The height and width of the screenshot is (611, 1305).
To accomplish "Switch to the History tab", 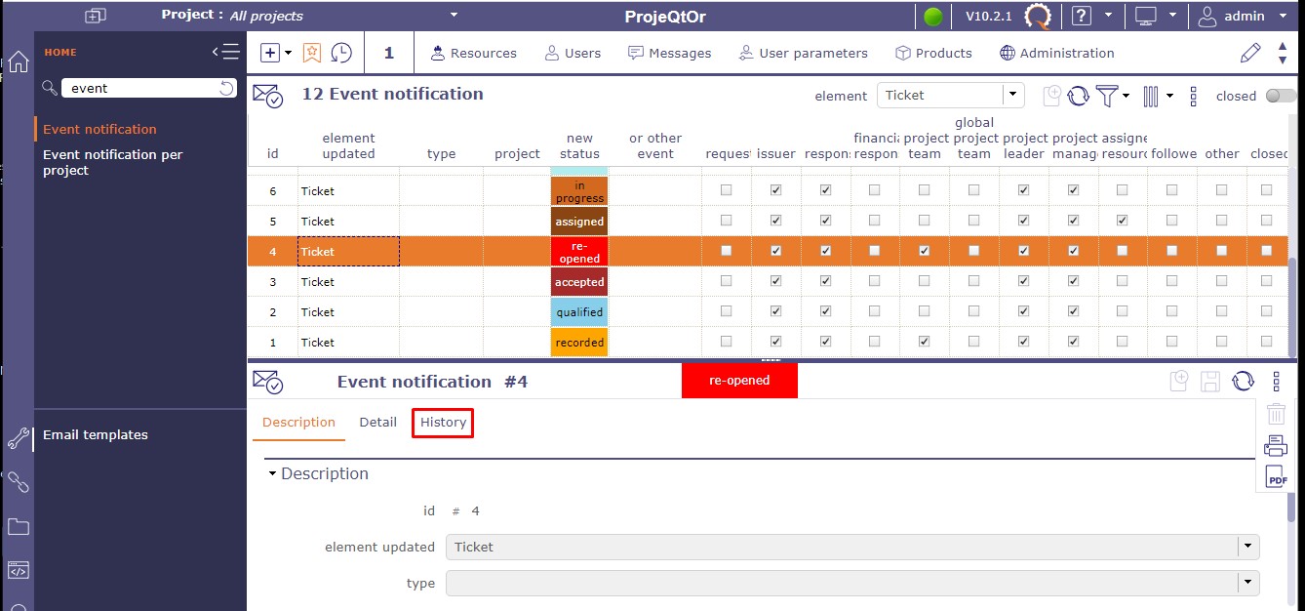I will (443, 423).
